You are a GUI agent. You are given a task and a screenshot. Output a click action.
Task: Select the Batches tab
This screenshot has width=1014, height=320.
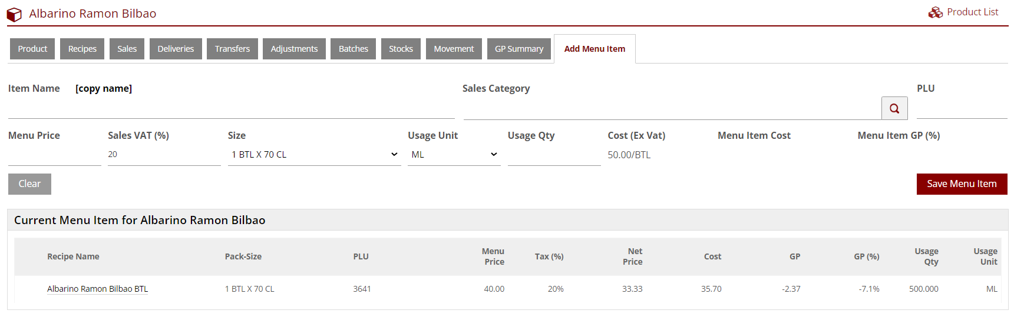pos(353,49)
